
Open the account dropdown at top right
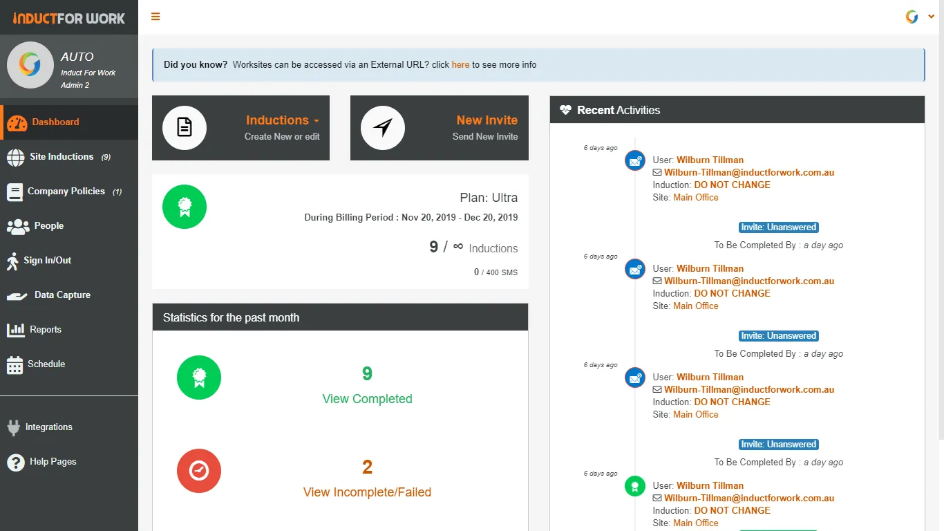point(931,17)
